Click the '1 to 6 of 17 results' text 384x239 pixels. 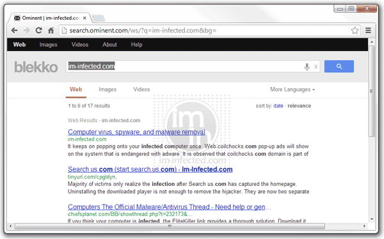(89, 106)
